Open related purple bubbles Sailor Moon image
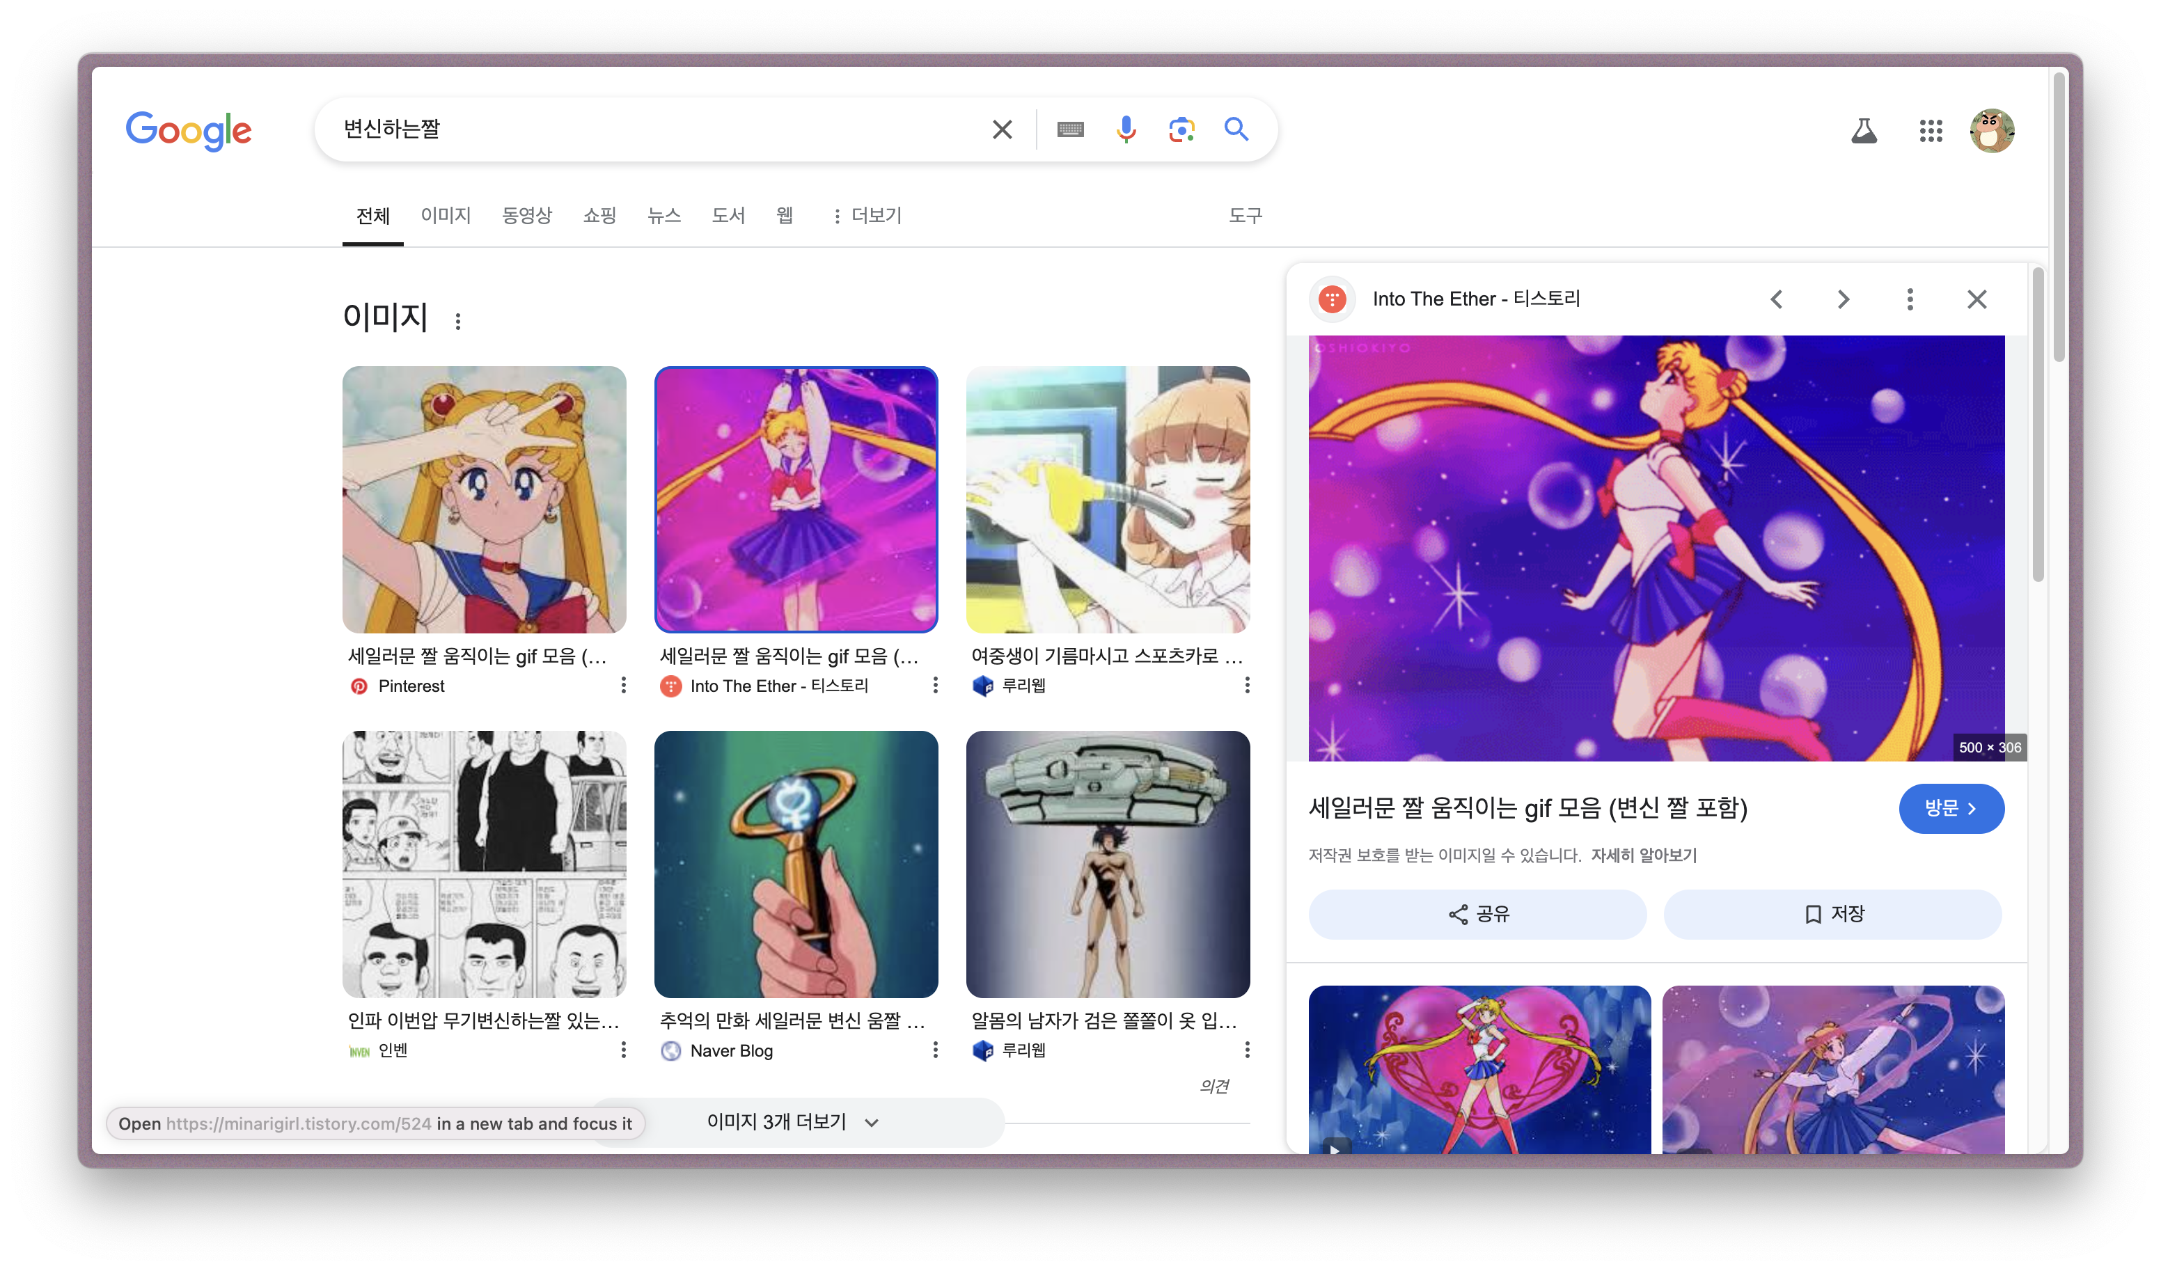Image resolution: width=2161 pixels, height=1271 pixels. point(1832,1069)
